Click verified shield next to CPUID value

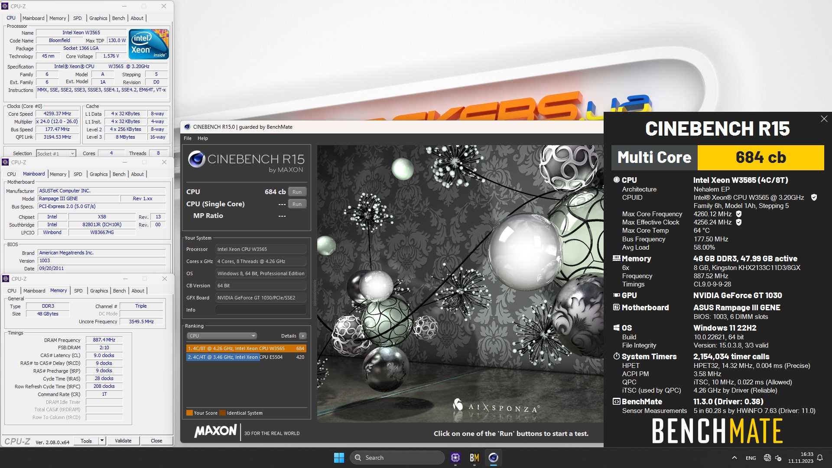point(814,197)
